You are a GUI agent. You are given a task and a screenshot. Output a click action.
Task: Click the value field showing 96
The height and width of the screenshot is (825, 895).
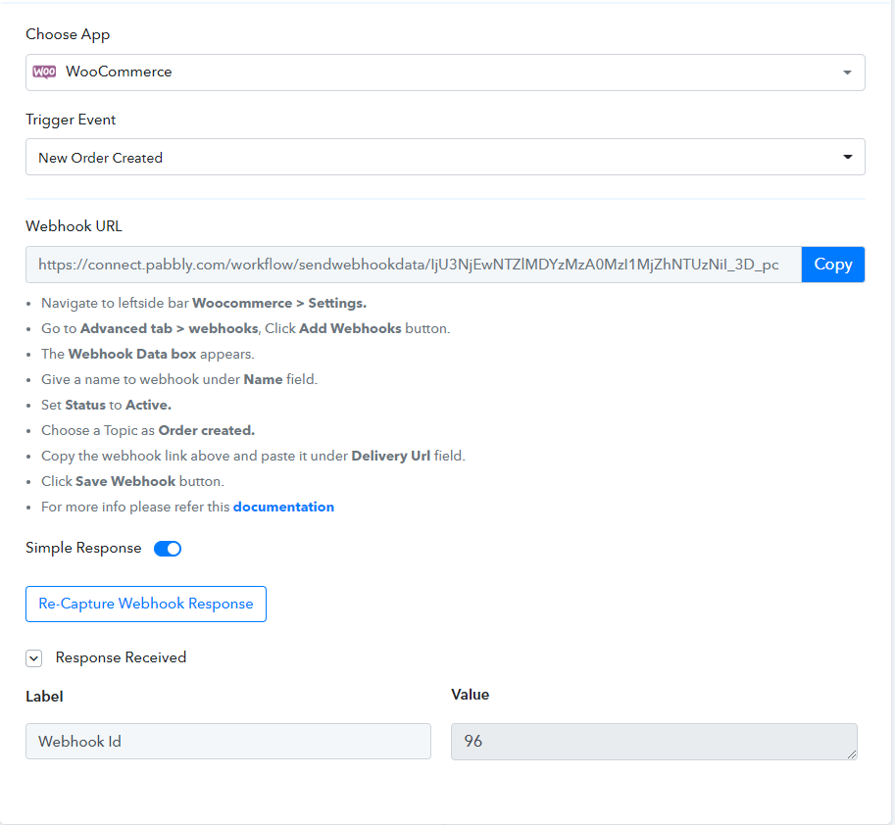(x=654, y=742)
